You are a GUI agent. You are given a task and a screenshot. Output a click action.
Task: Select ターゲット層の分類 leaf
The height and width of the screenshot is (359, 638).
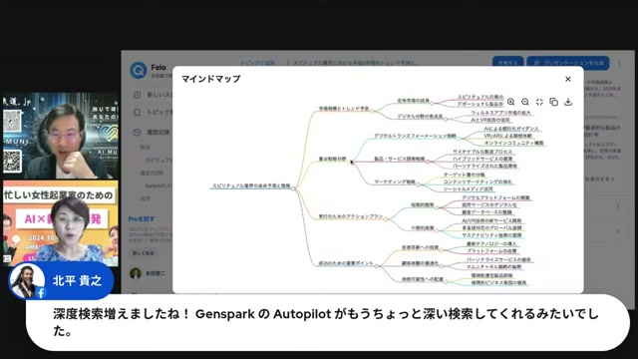[x=464, y=175]
